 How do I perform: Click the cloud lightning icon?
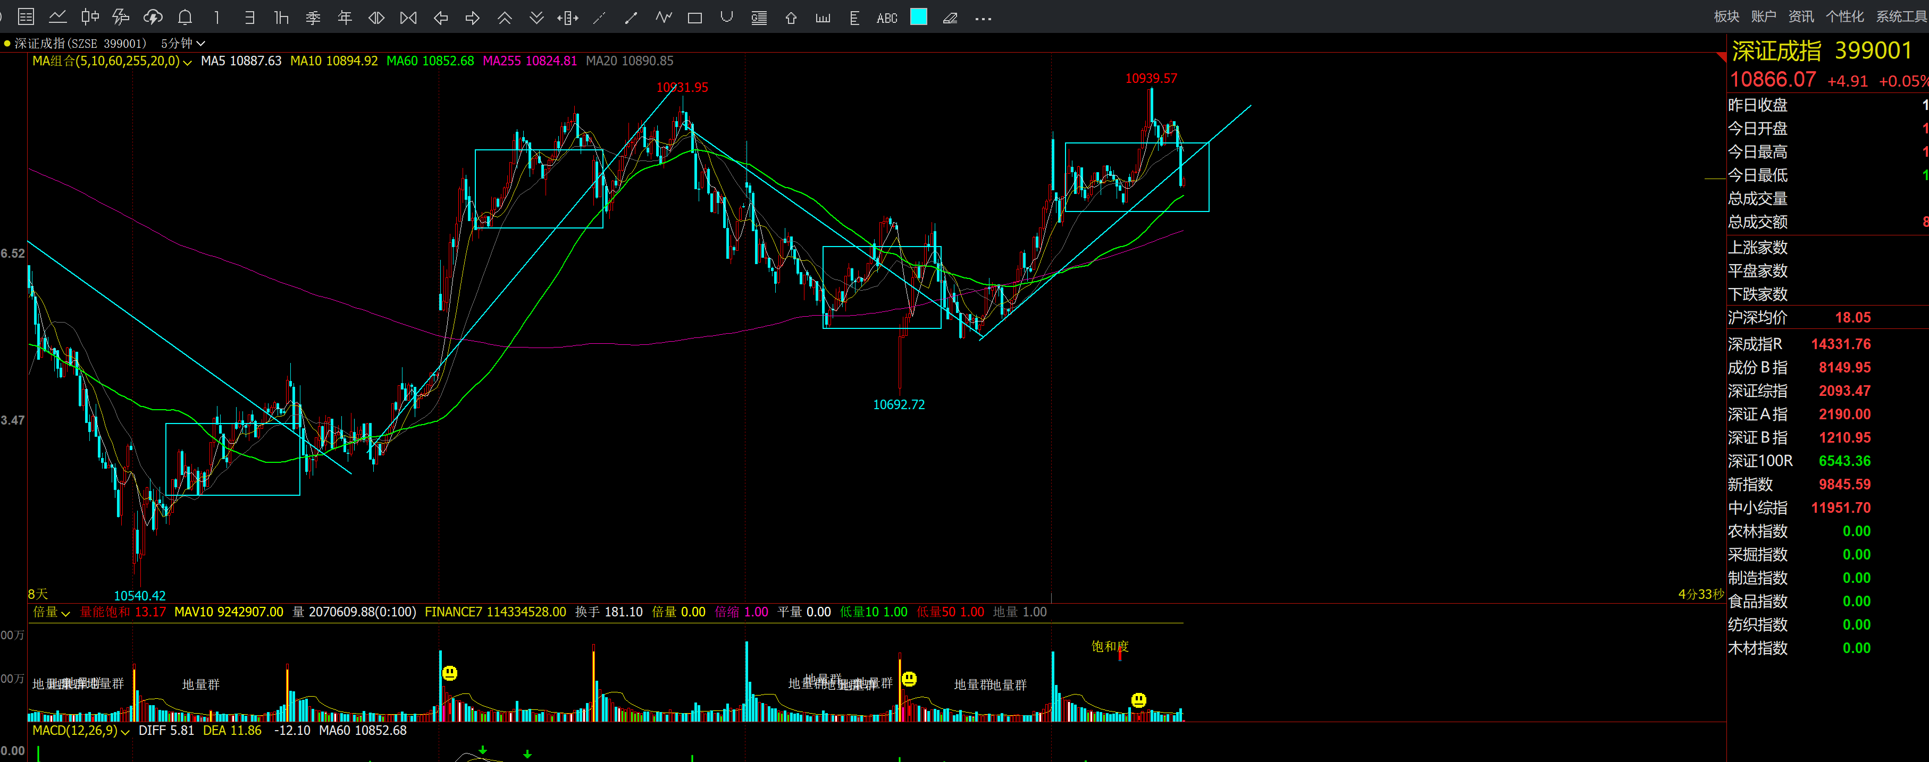153,17
